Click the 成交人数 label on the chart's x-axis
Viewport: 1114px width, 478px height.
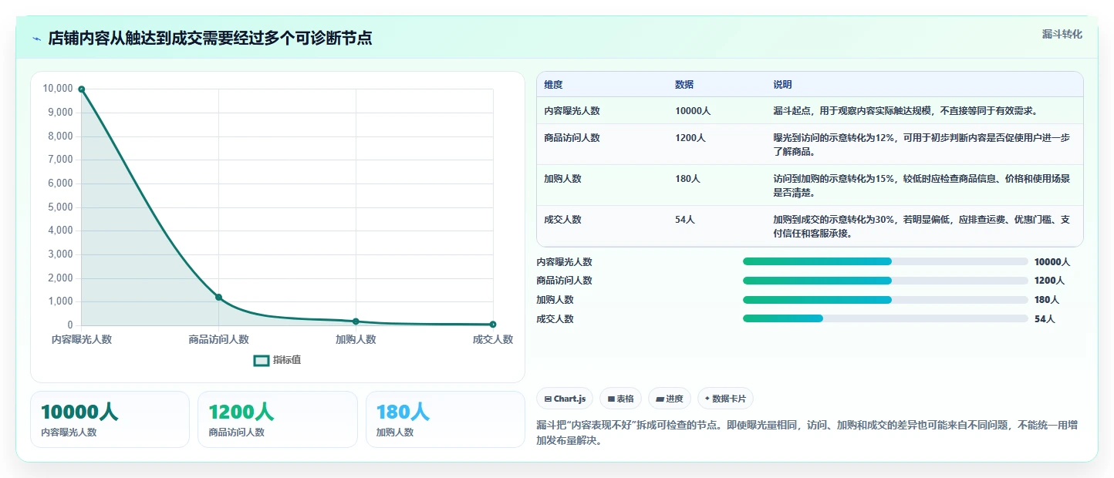tap(493, 339)
